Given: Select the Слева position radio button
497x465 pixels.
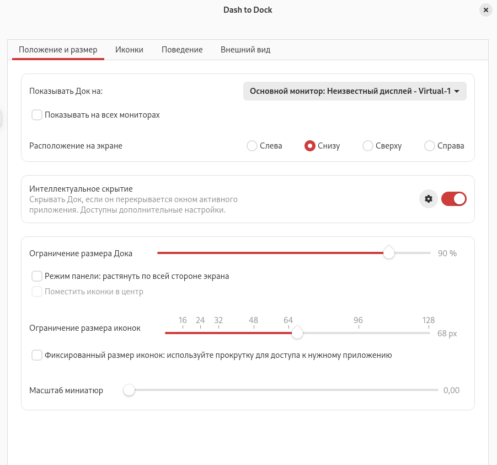Looking at the screenshot, I should coord(252,146).
